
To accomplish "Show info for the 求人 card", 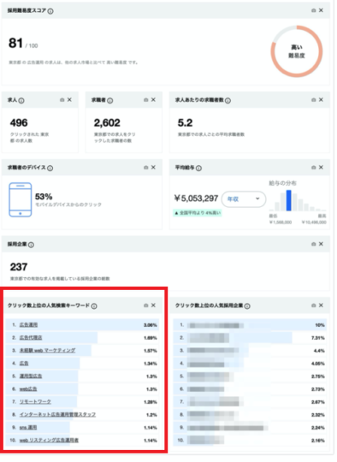I will click(21, 100).
